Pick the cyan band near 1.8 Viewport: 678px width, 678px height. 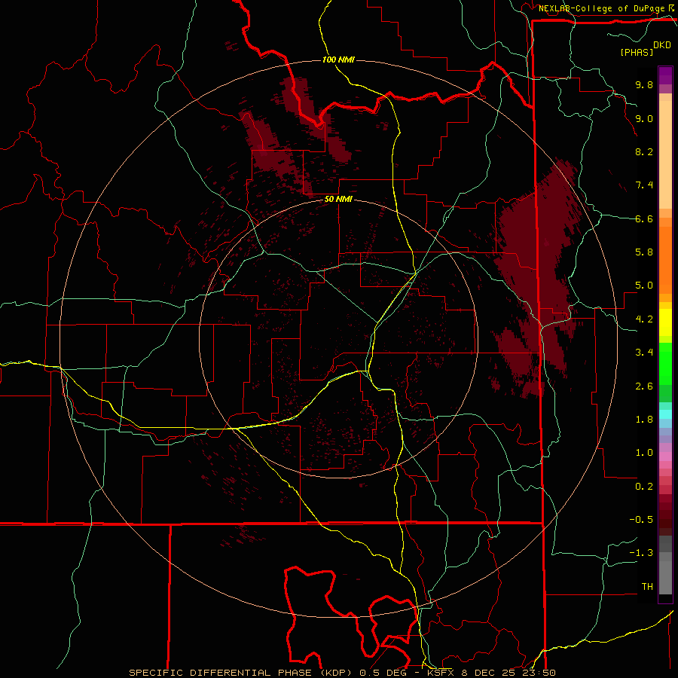point(665,414)
